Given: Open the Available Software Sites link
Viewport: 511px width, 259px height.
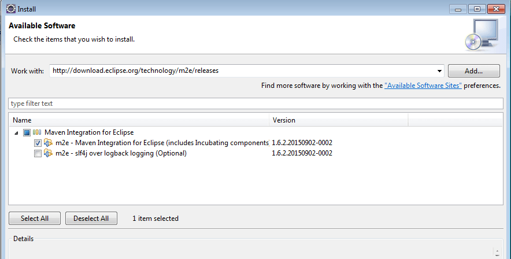Looking at the screenshot, I should [423, 86].
